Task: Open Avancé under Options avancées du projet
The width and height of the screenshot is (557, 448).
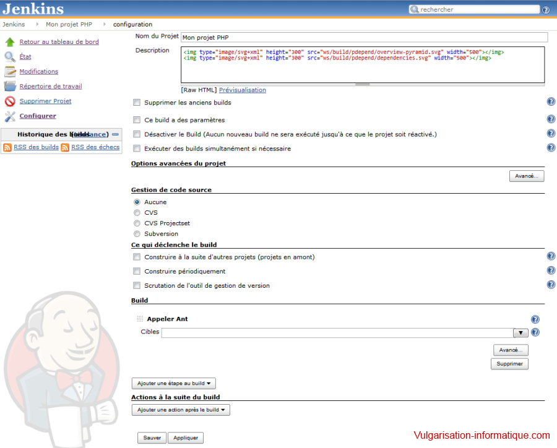Action: tap(527, 176)
